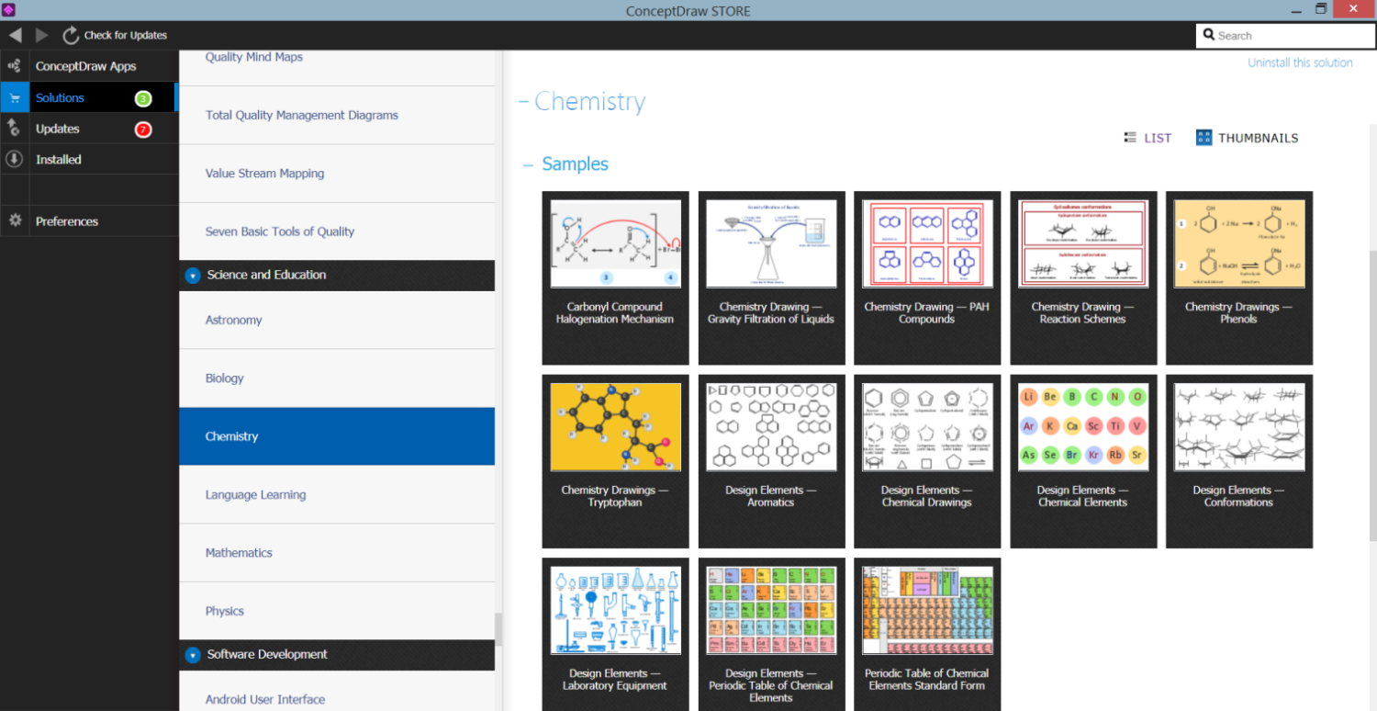The image size is (1377, 711).
Task: Click the ConceptDraw STORE app logo
Action: click(x=8, y=10)
